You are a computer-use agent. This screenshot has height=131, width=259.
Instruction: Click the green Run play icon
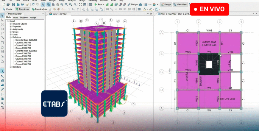coord(96,5)
